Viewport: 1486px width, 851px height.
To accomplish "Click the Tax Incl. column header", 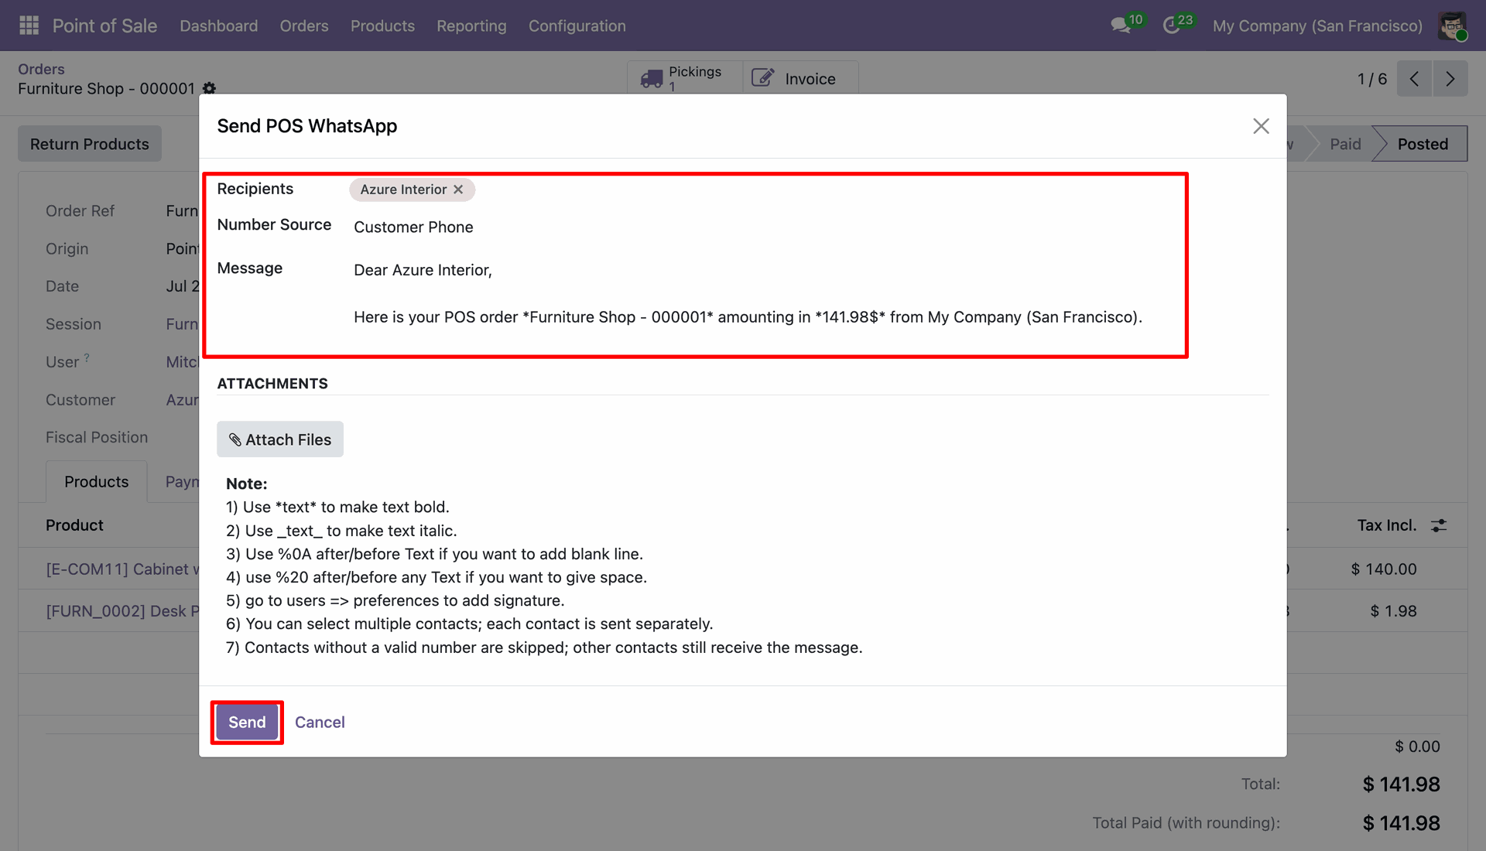I will point(1387,525).
